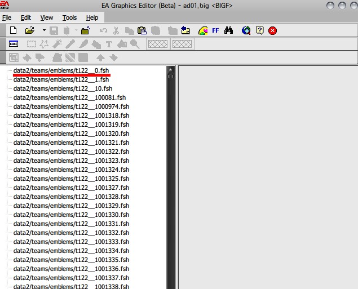Select t122__1001328.fsh tree entry
The image size is (358, 289).
pyautogui.click(x=71, y=197)
